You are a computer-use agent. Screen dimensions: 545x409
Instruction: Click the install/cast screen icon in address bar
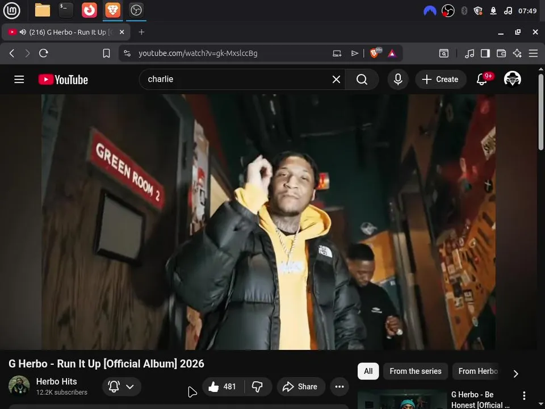click(337, 53)
